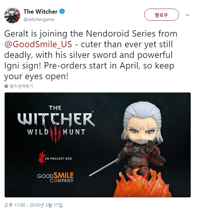This screenshot has width=199, height=212.
Task: Open the attached Nendoroid promo image
Action: point(98,145)
